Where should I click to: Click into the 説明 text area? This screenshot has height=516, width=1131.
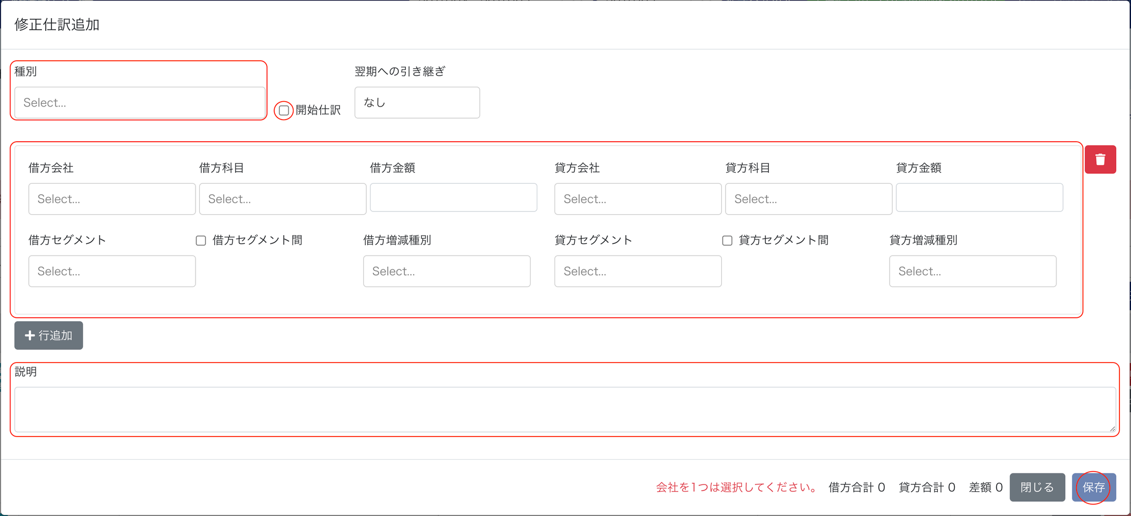click(x=564, y=409)
